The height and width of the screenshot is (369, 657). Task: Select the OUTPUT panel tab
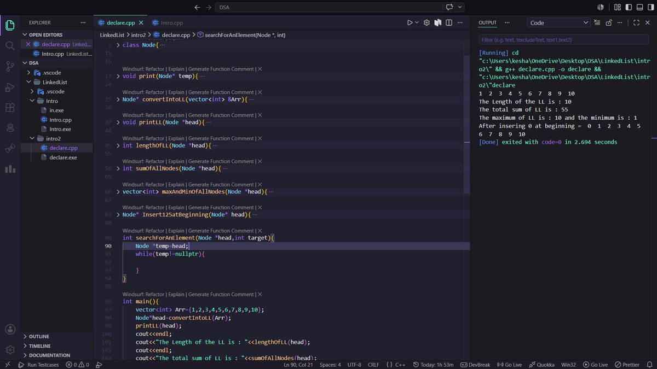coord(487,23)
